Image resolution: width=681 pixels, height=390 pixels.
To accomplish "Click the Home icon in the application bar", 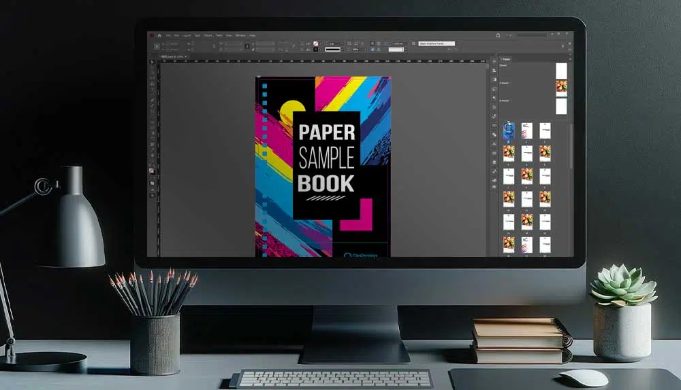I will [159, 35].
